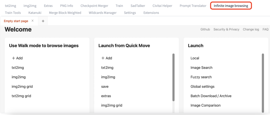Add a new tab with plus icon
Screen dimensions: 270x115
coord(43,21)
